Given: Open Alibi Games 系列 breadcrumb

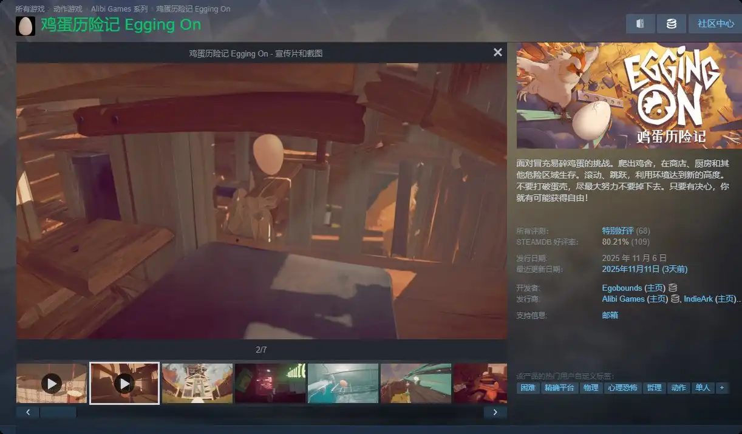Looking at the screenshot, I should click(x=119, y=9).
